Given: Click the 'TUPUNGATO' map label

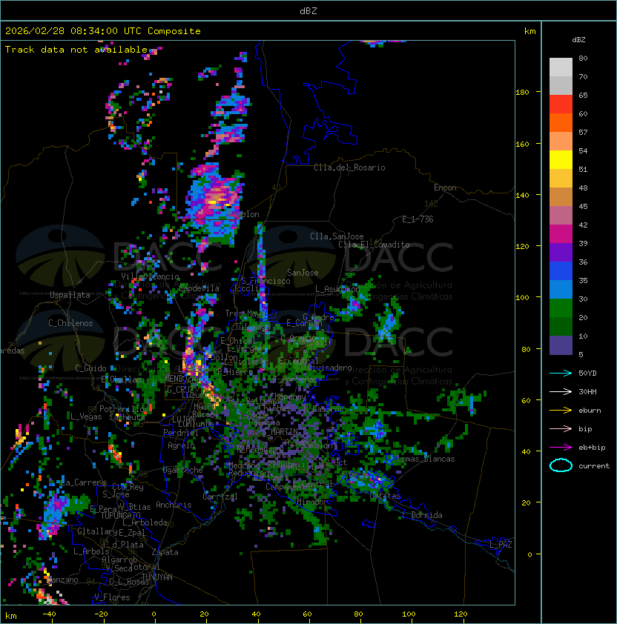Looking at the screenshot, I should click(121, 515).
